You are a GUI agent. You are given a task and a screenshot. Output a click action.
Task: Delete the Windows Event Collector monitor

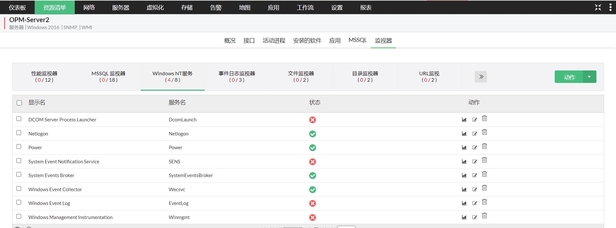point(484,188)
